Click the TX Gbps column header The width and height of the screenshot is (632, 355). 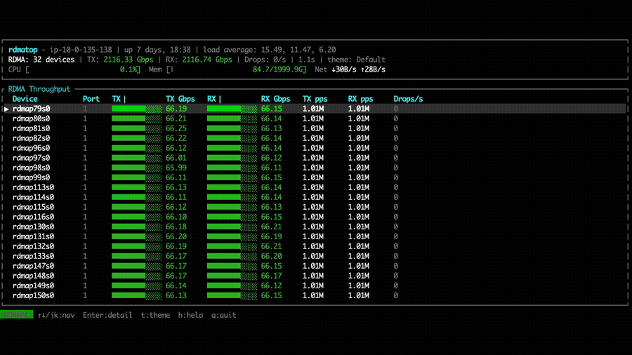pos(180,99)
